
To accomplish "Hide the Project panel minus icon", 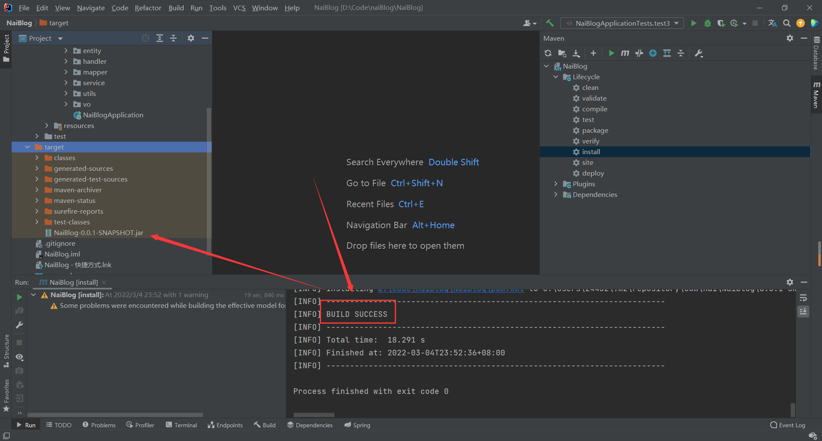I will [x=205, y=38].
